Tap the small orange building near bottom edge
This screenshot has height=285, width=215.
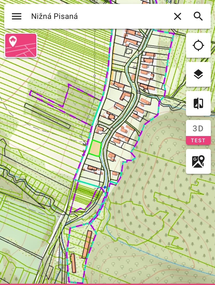73,263
